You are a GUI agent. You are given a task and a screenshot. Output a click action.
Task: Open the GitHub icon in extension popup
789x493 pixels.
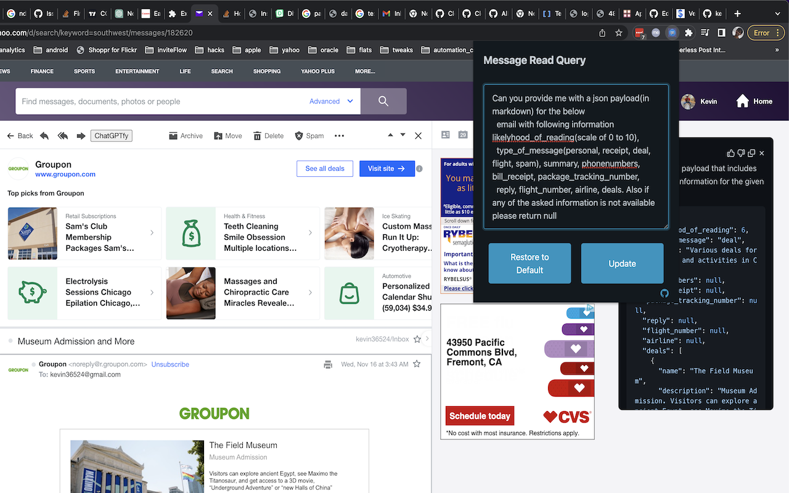pyautogui.click(x=664, y=293)
